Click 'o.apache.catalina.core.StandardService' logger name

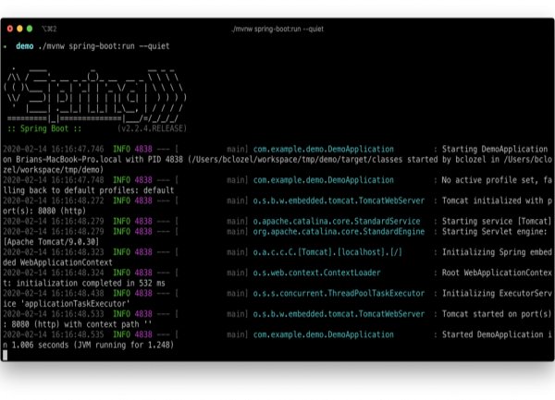coord(337,221)
